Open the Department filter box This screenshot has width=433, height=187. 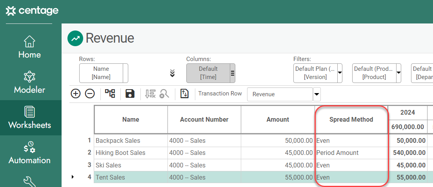point(422,73)
